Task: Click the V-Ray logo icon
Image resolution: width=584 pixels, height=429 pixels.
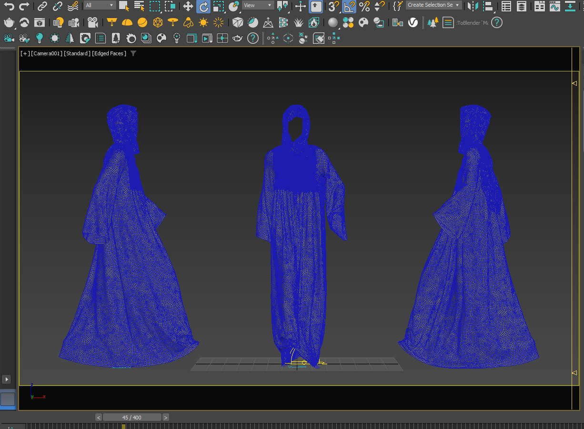Action: point(413,22)
